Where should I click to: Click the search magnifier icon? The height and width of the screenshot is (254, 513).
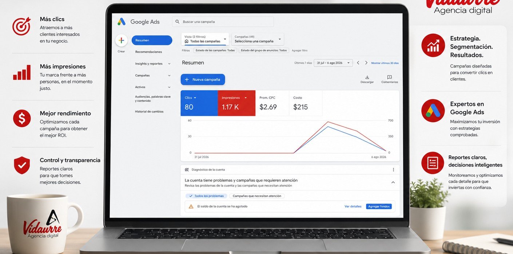[x=178, y=22]
